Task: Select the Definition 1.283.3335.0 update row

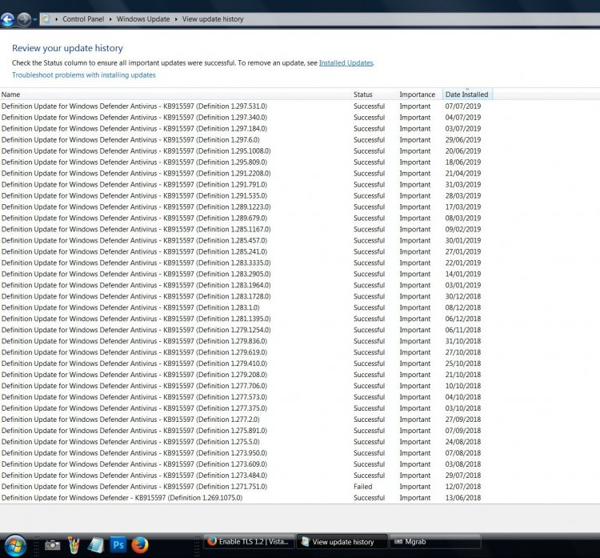Action: click(x=246, y=263)
